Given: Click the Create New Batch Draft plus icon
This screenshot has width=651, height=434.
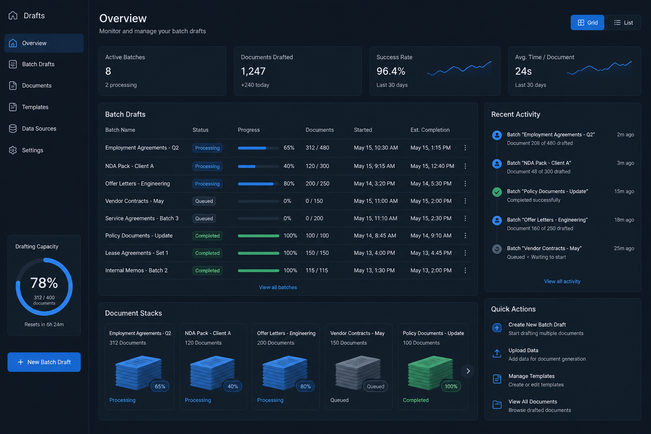Looking at the screenshot, I should tap(497, 328).
